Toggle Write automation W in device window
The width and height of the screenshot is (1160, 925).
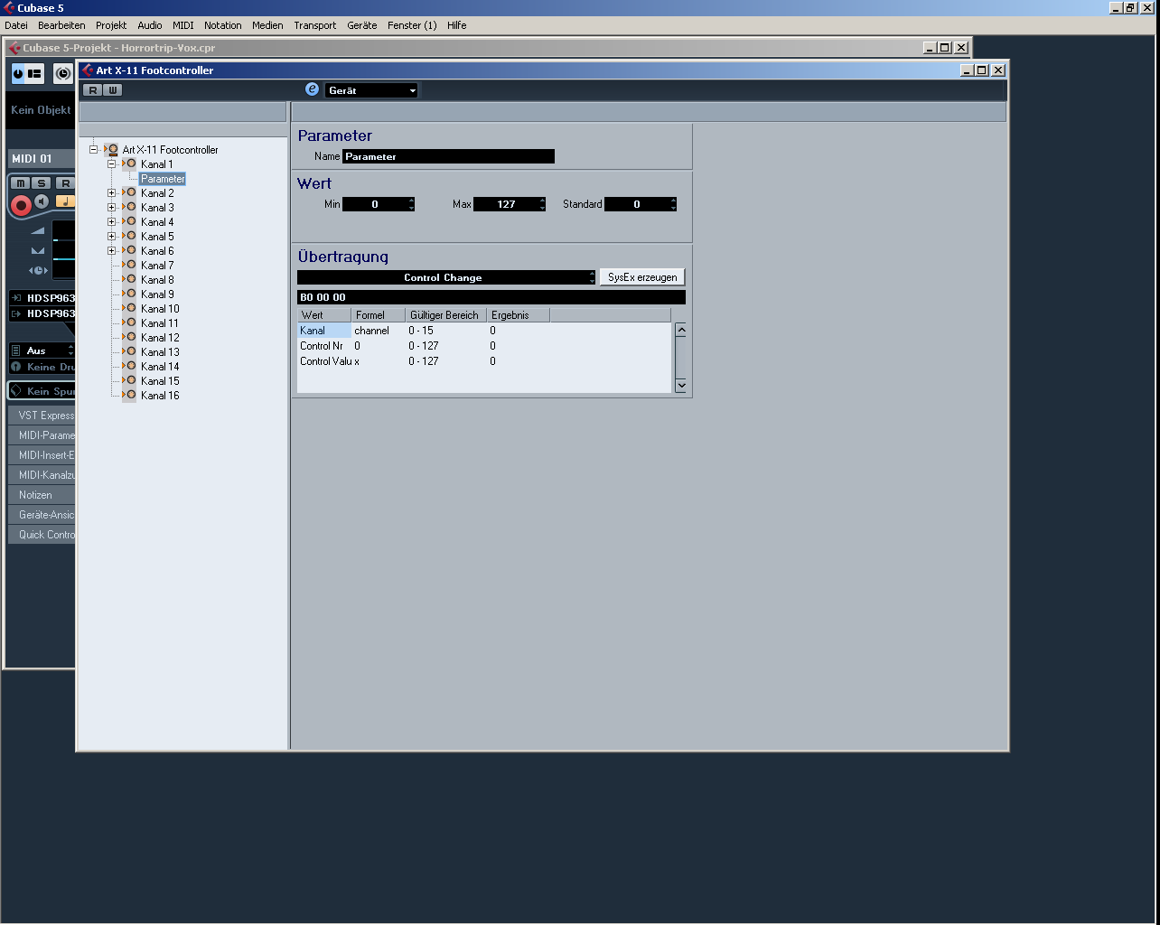pyautogui.click(x=112, y=90)
